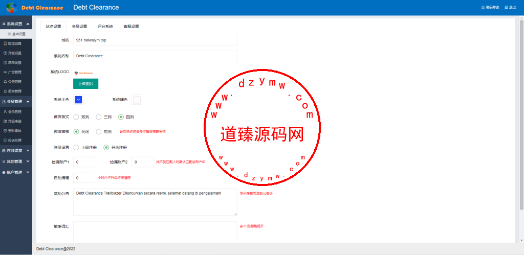
Task: Click the 捡漏账户2 input field
Action: click(x=142, y=162)
